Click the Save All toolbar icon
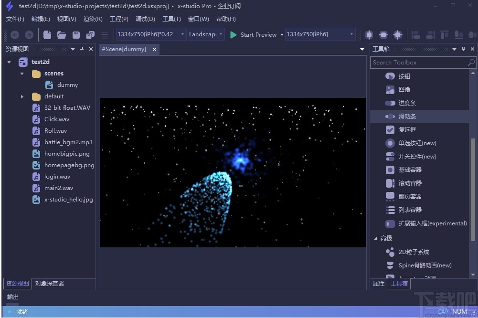This screenshot has width=478, height=318. click(90, 34)
